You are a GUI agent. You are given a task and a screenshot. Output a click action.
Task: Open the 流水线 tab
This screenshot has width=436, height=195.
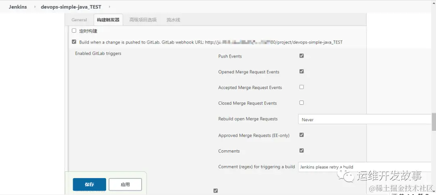(x=173, y=20)
